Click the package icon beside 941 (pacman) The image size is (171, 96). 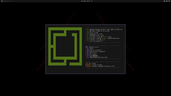tap(88, 54)
